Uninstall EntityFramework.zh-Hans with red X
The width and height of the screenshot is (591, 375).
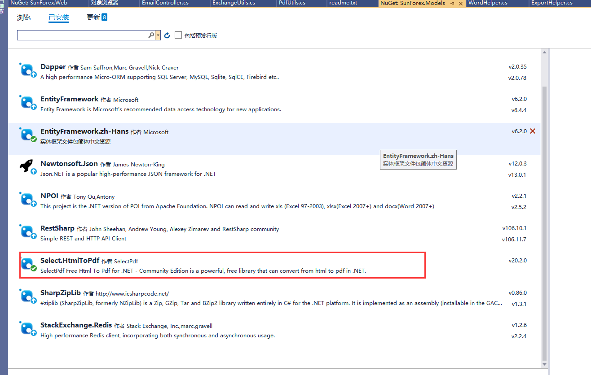[x=533, y=131]
